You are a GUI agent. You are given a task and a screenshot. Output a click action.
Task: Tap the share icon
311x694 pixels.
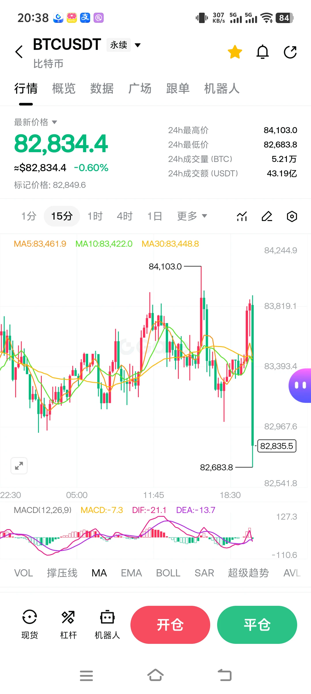290,52
